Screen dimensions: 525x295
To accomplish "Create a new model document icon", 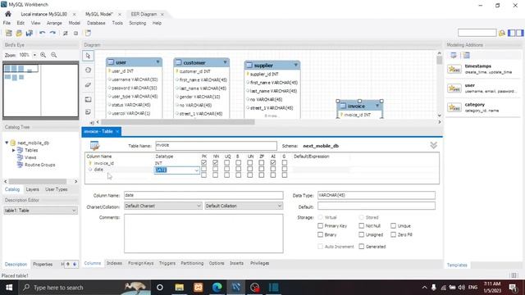I will [9, 33].
